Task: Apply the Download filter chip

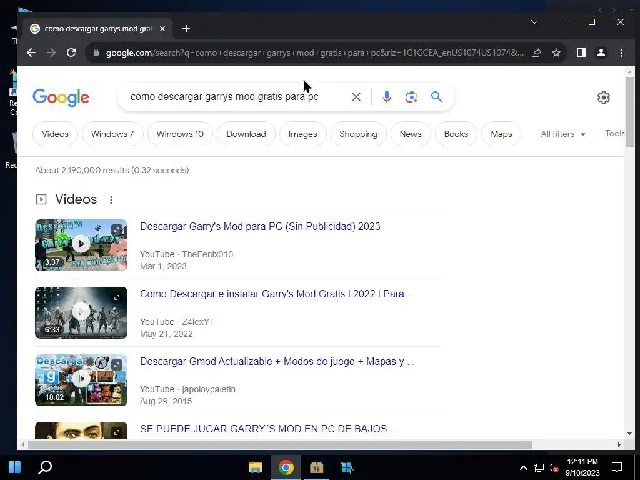Action: point(246,134)
